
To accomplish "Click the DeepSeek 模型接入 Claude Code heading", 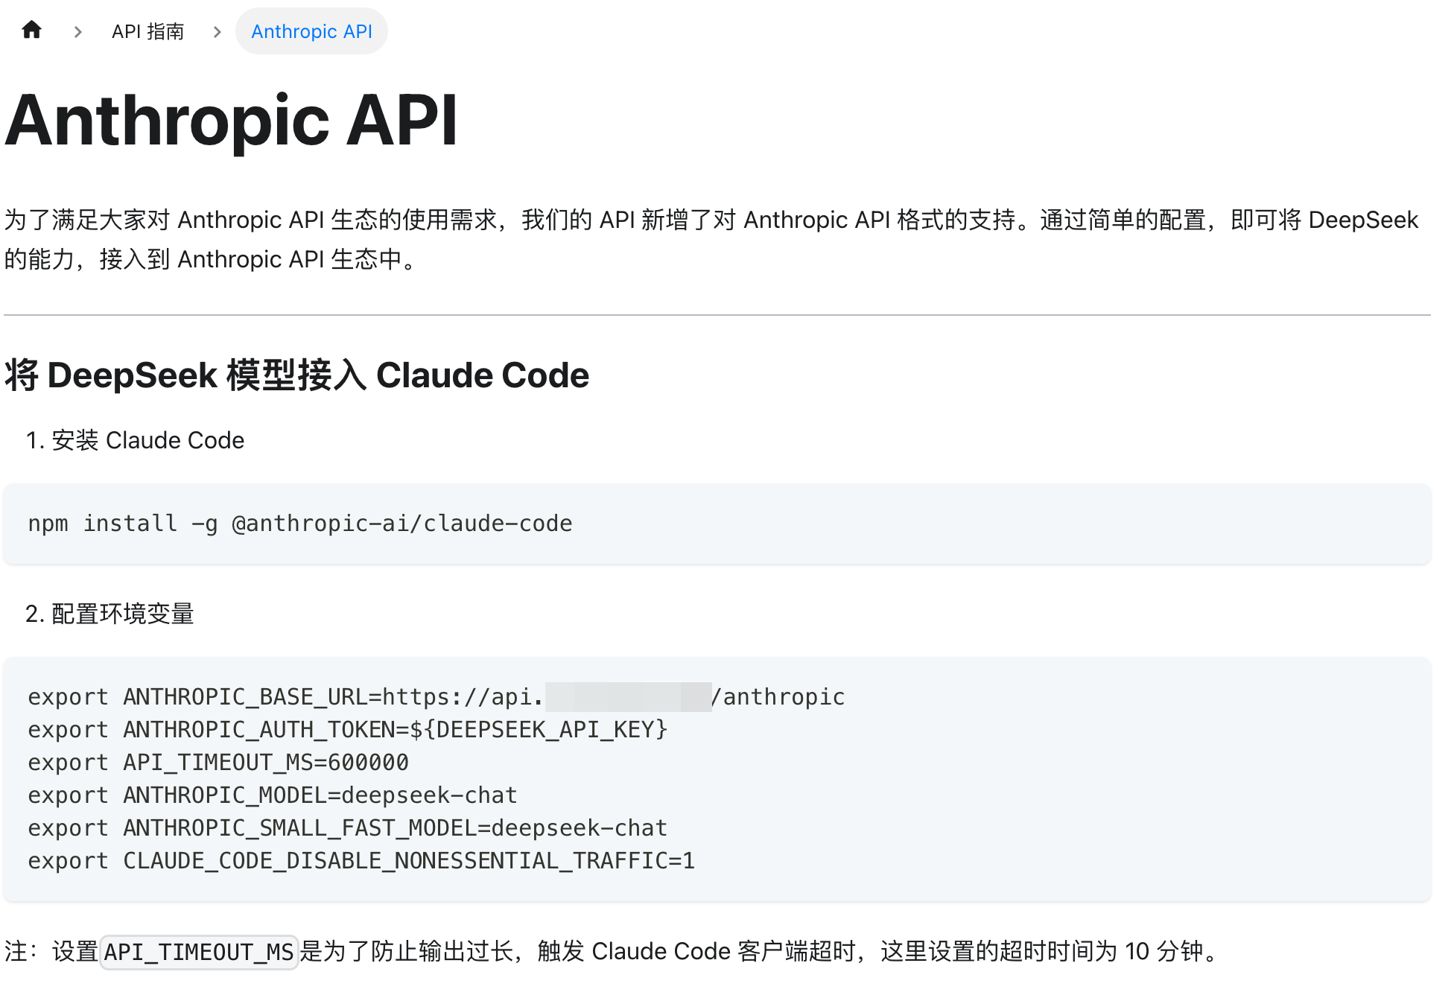I will (296, 375).
